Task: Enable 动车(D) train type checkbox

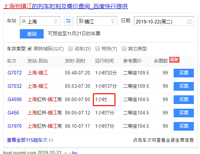Action: click(70, 49)
